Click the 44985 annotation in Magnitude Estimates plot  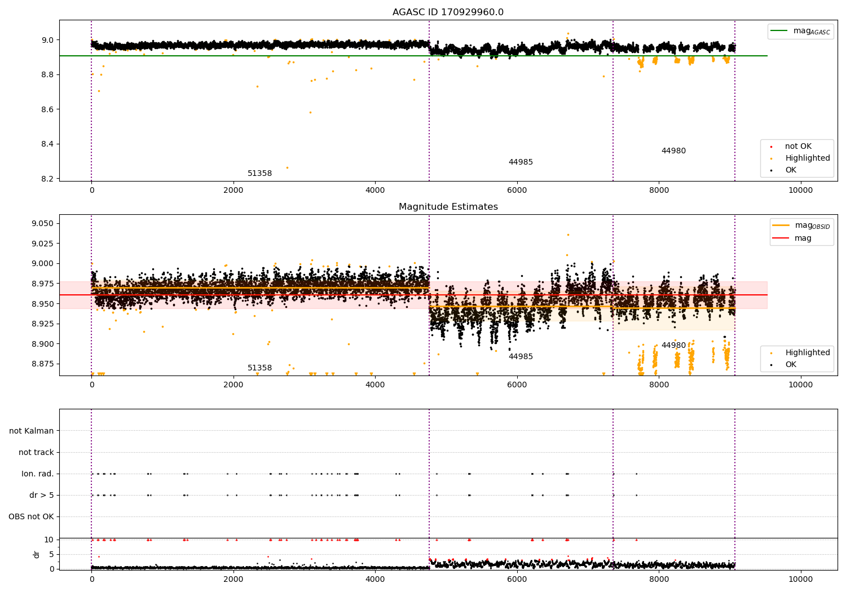tap(521, 357)
